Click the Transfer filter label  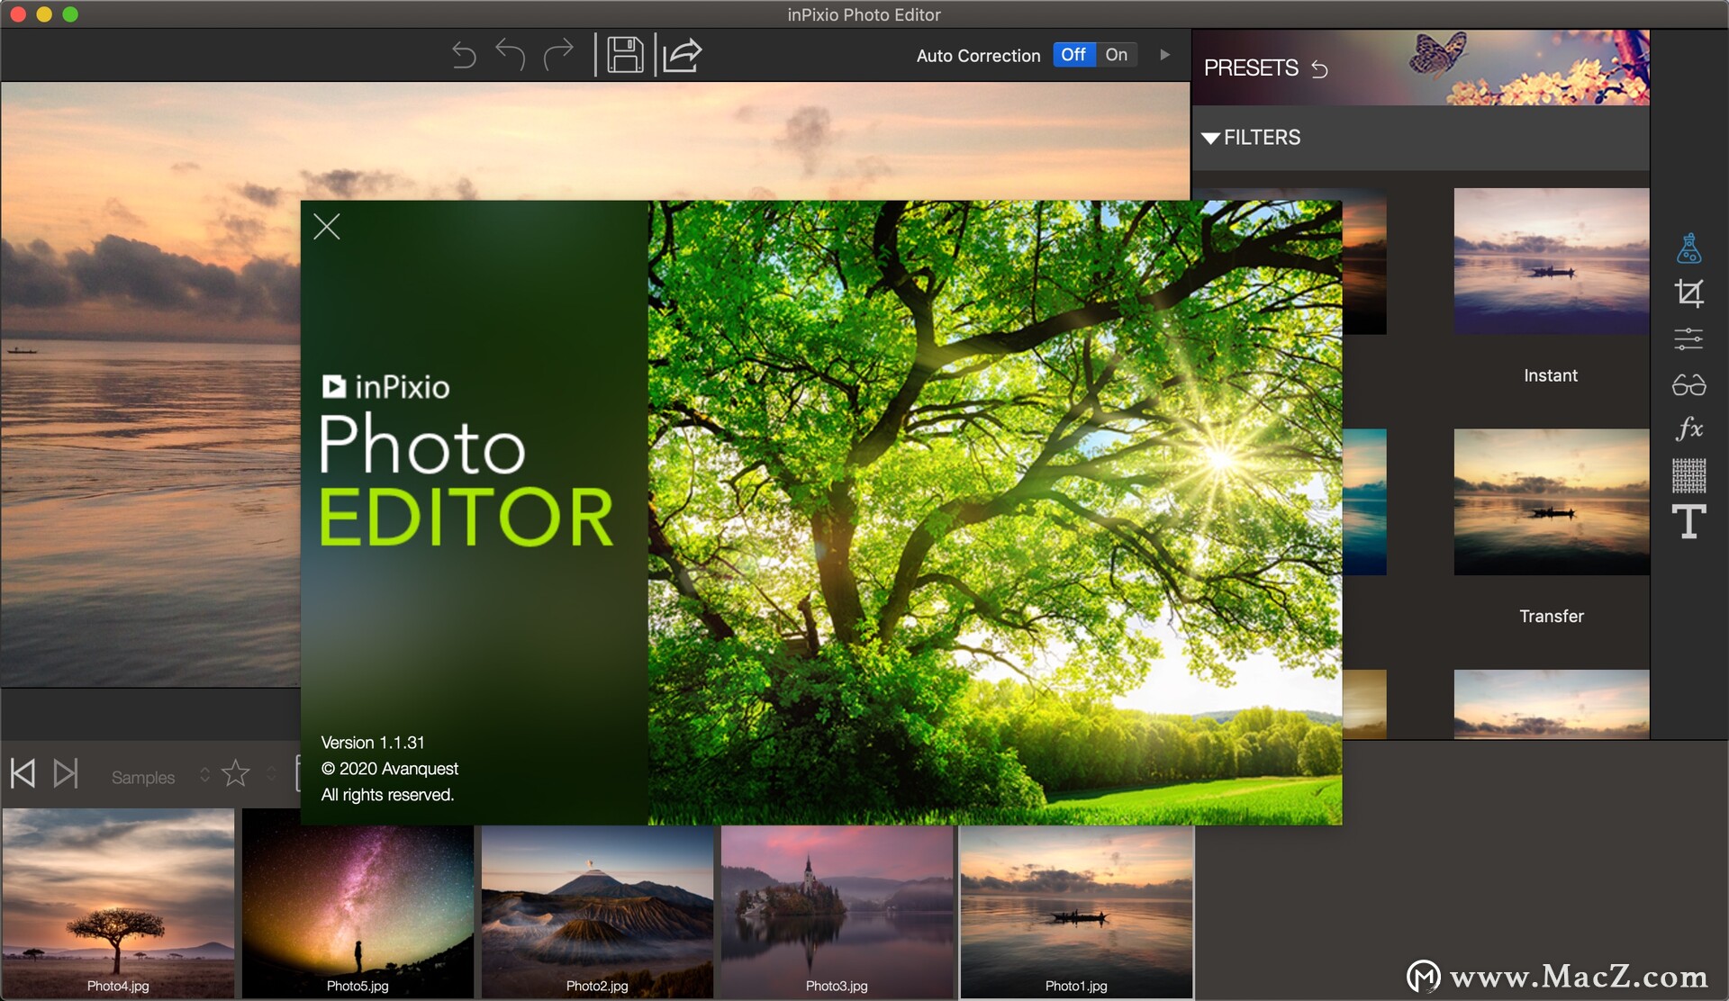1552,617
